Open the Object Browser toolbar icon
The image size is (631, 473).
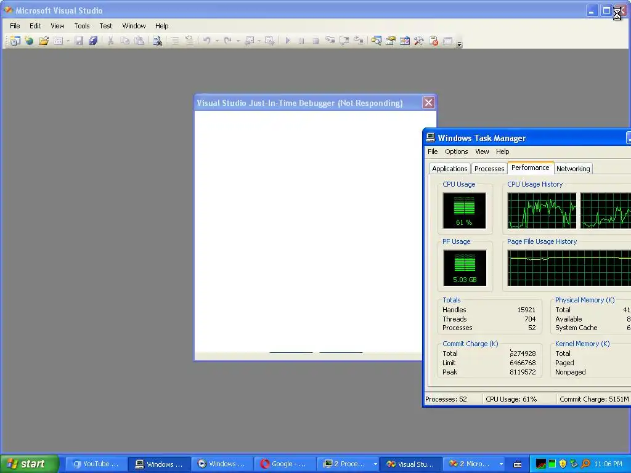click(405, 41)
